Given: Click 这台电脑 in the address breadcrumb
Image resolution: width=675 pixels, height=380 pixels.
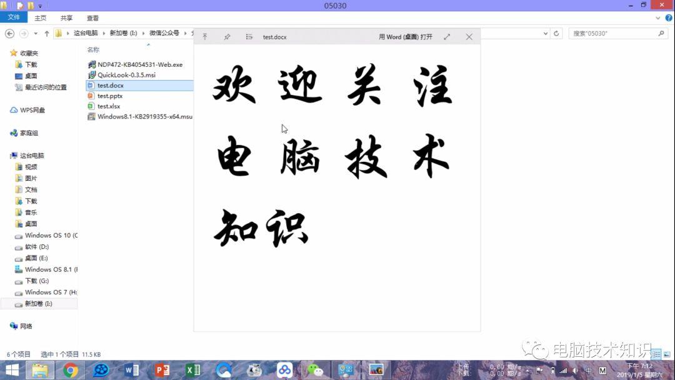Looking at the screenshot, I should 86,33.
